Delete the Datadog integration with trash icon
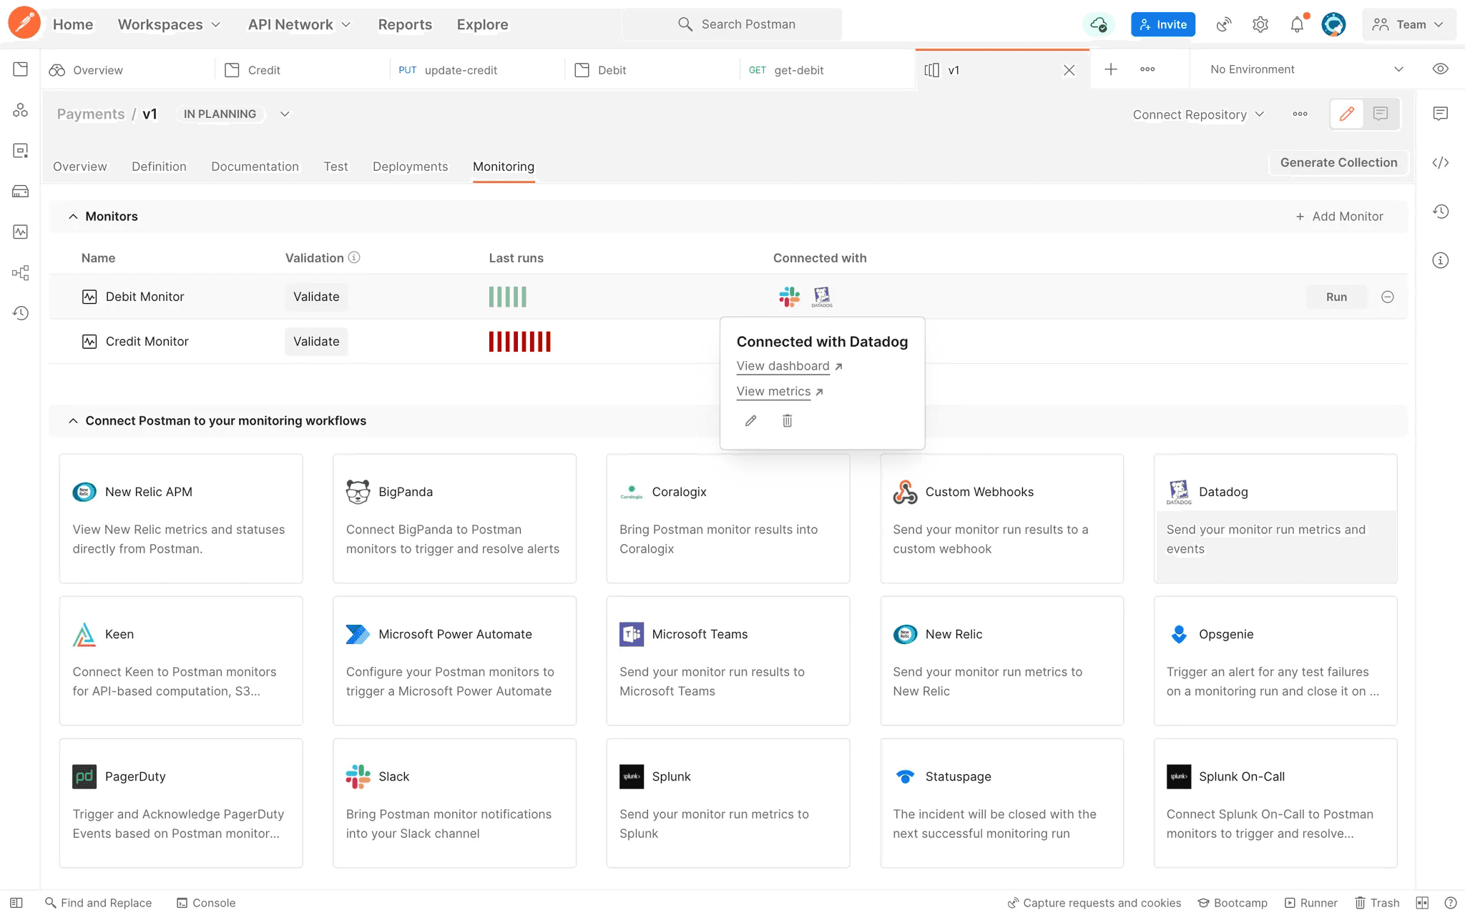Screen dimensions: 1465x915 (787, 421)
